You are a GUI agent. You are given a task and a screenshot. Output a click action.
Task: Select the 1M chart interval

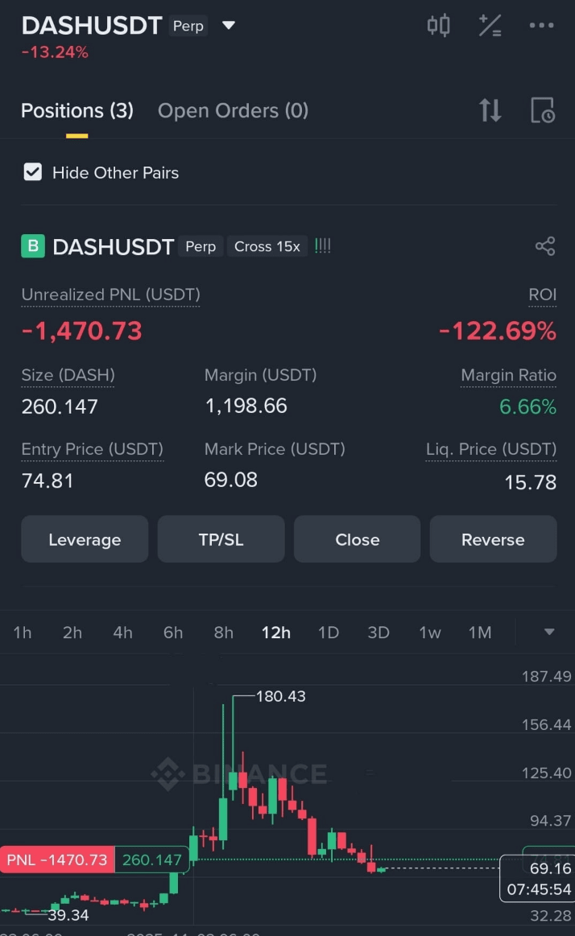[x=480, y=632]
